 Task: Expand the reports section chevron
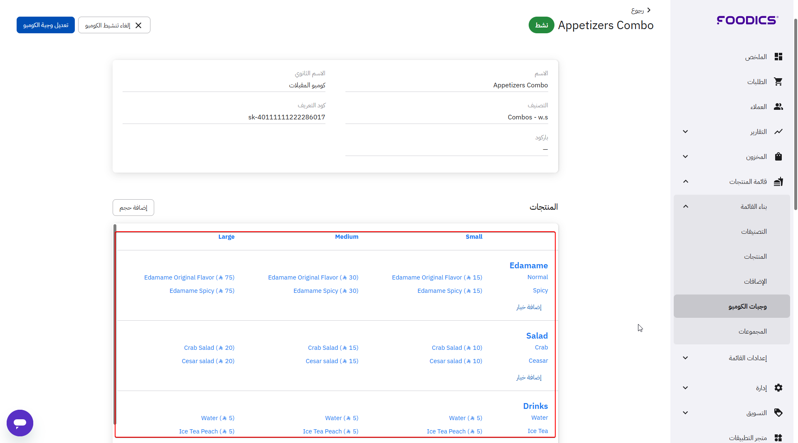(x=685, y=132)
